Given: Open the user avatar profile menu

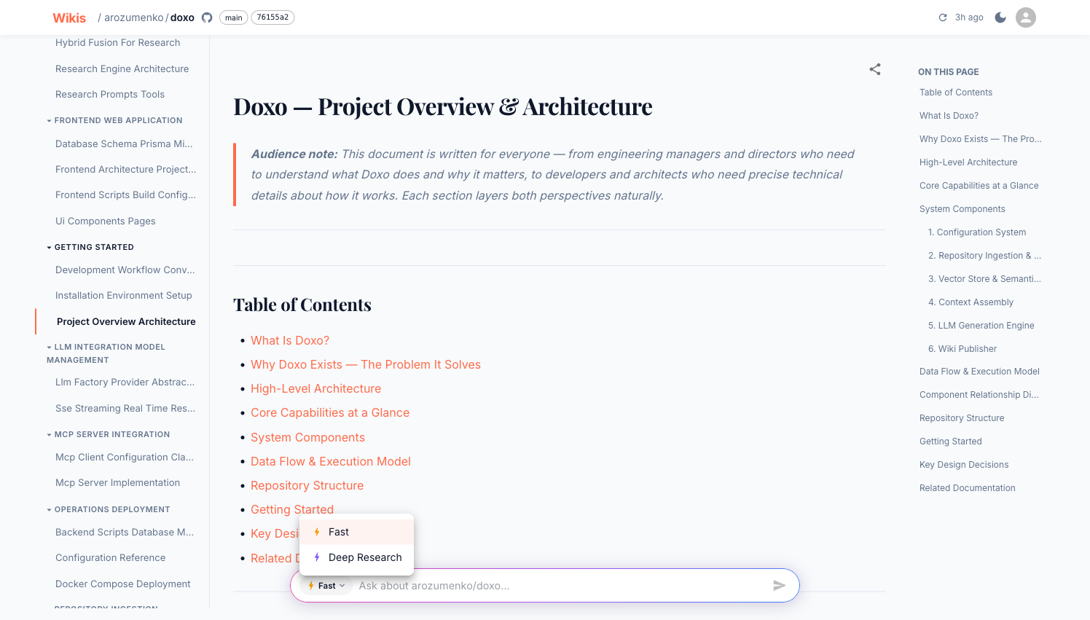Looking at the screenshot, I should pyautogui.click(x=1026, y=17).
